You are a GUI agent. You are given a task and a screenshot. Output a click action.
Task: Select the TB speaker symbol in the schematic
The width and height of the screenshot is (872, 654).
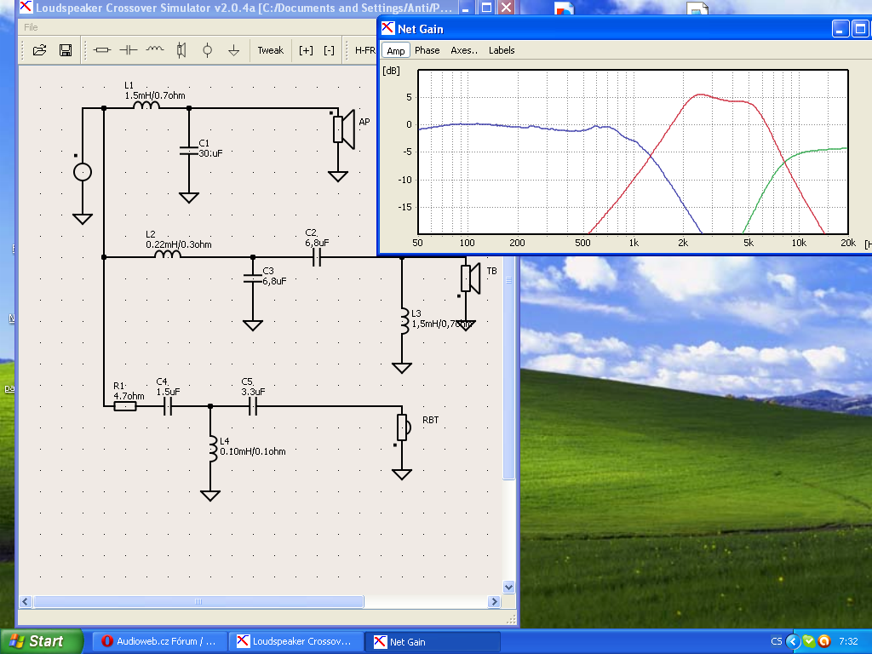click(470, 278)
